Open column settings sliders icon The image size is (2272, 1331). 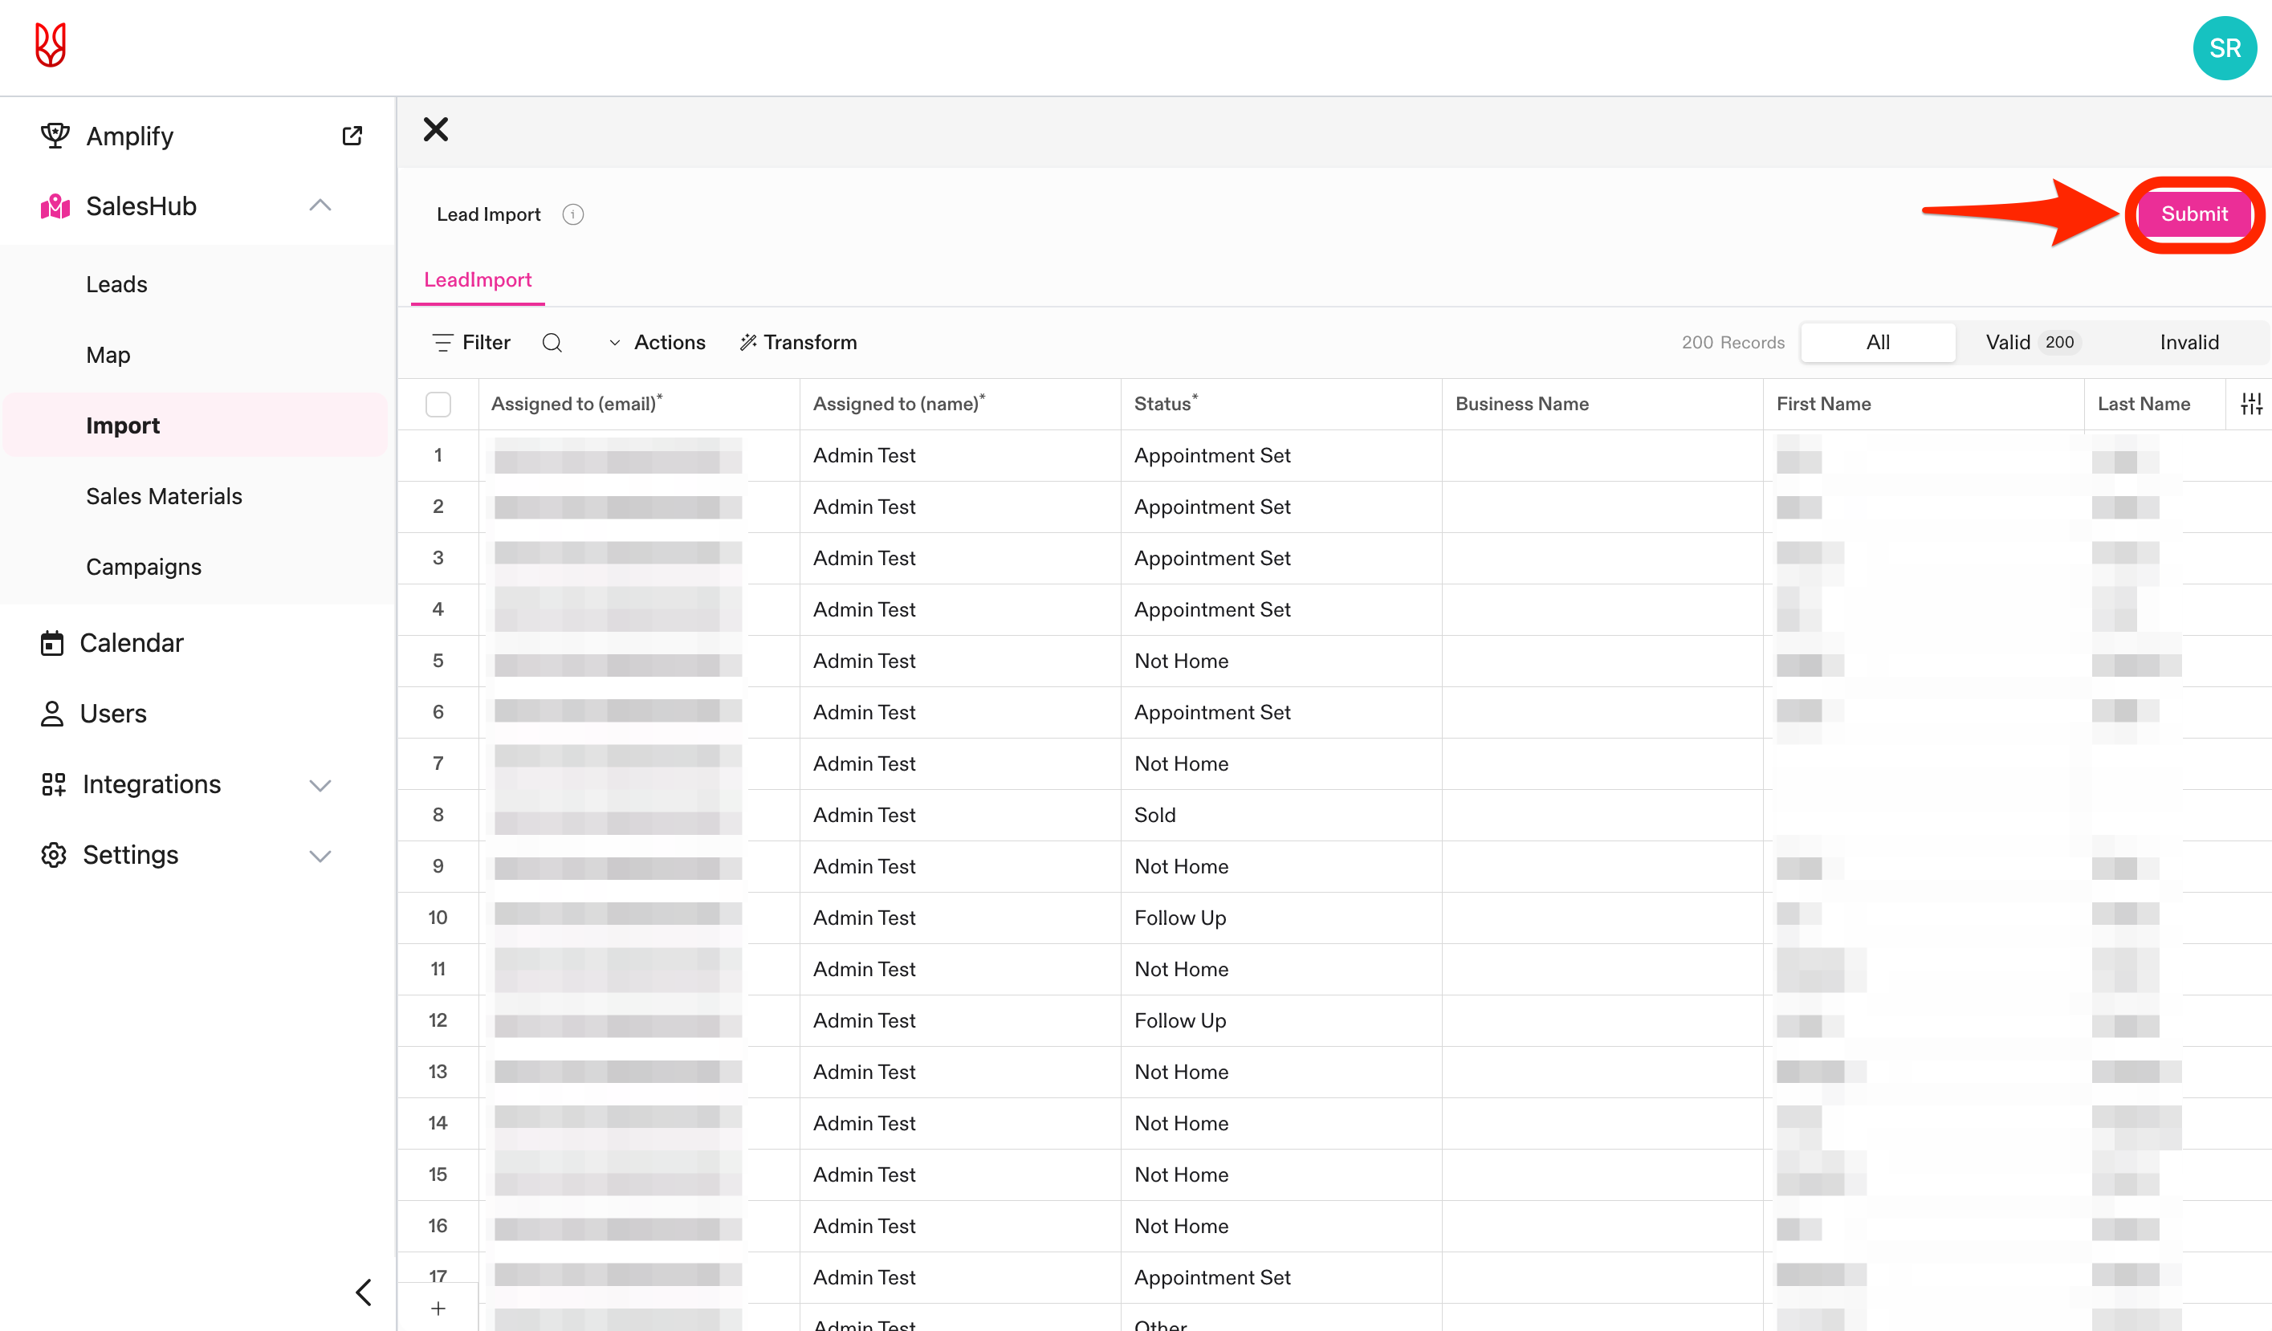coord(2251,404)
